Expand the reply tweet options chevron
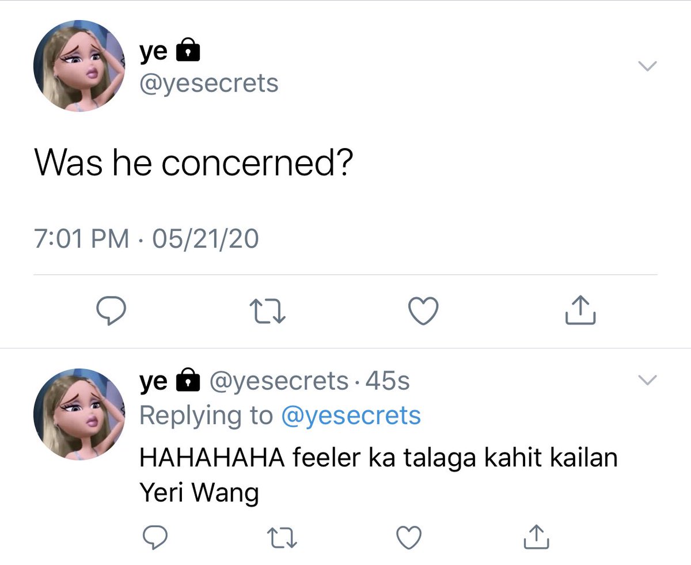 pyautogui.click(x=648, y=380)
